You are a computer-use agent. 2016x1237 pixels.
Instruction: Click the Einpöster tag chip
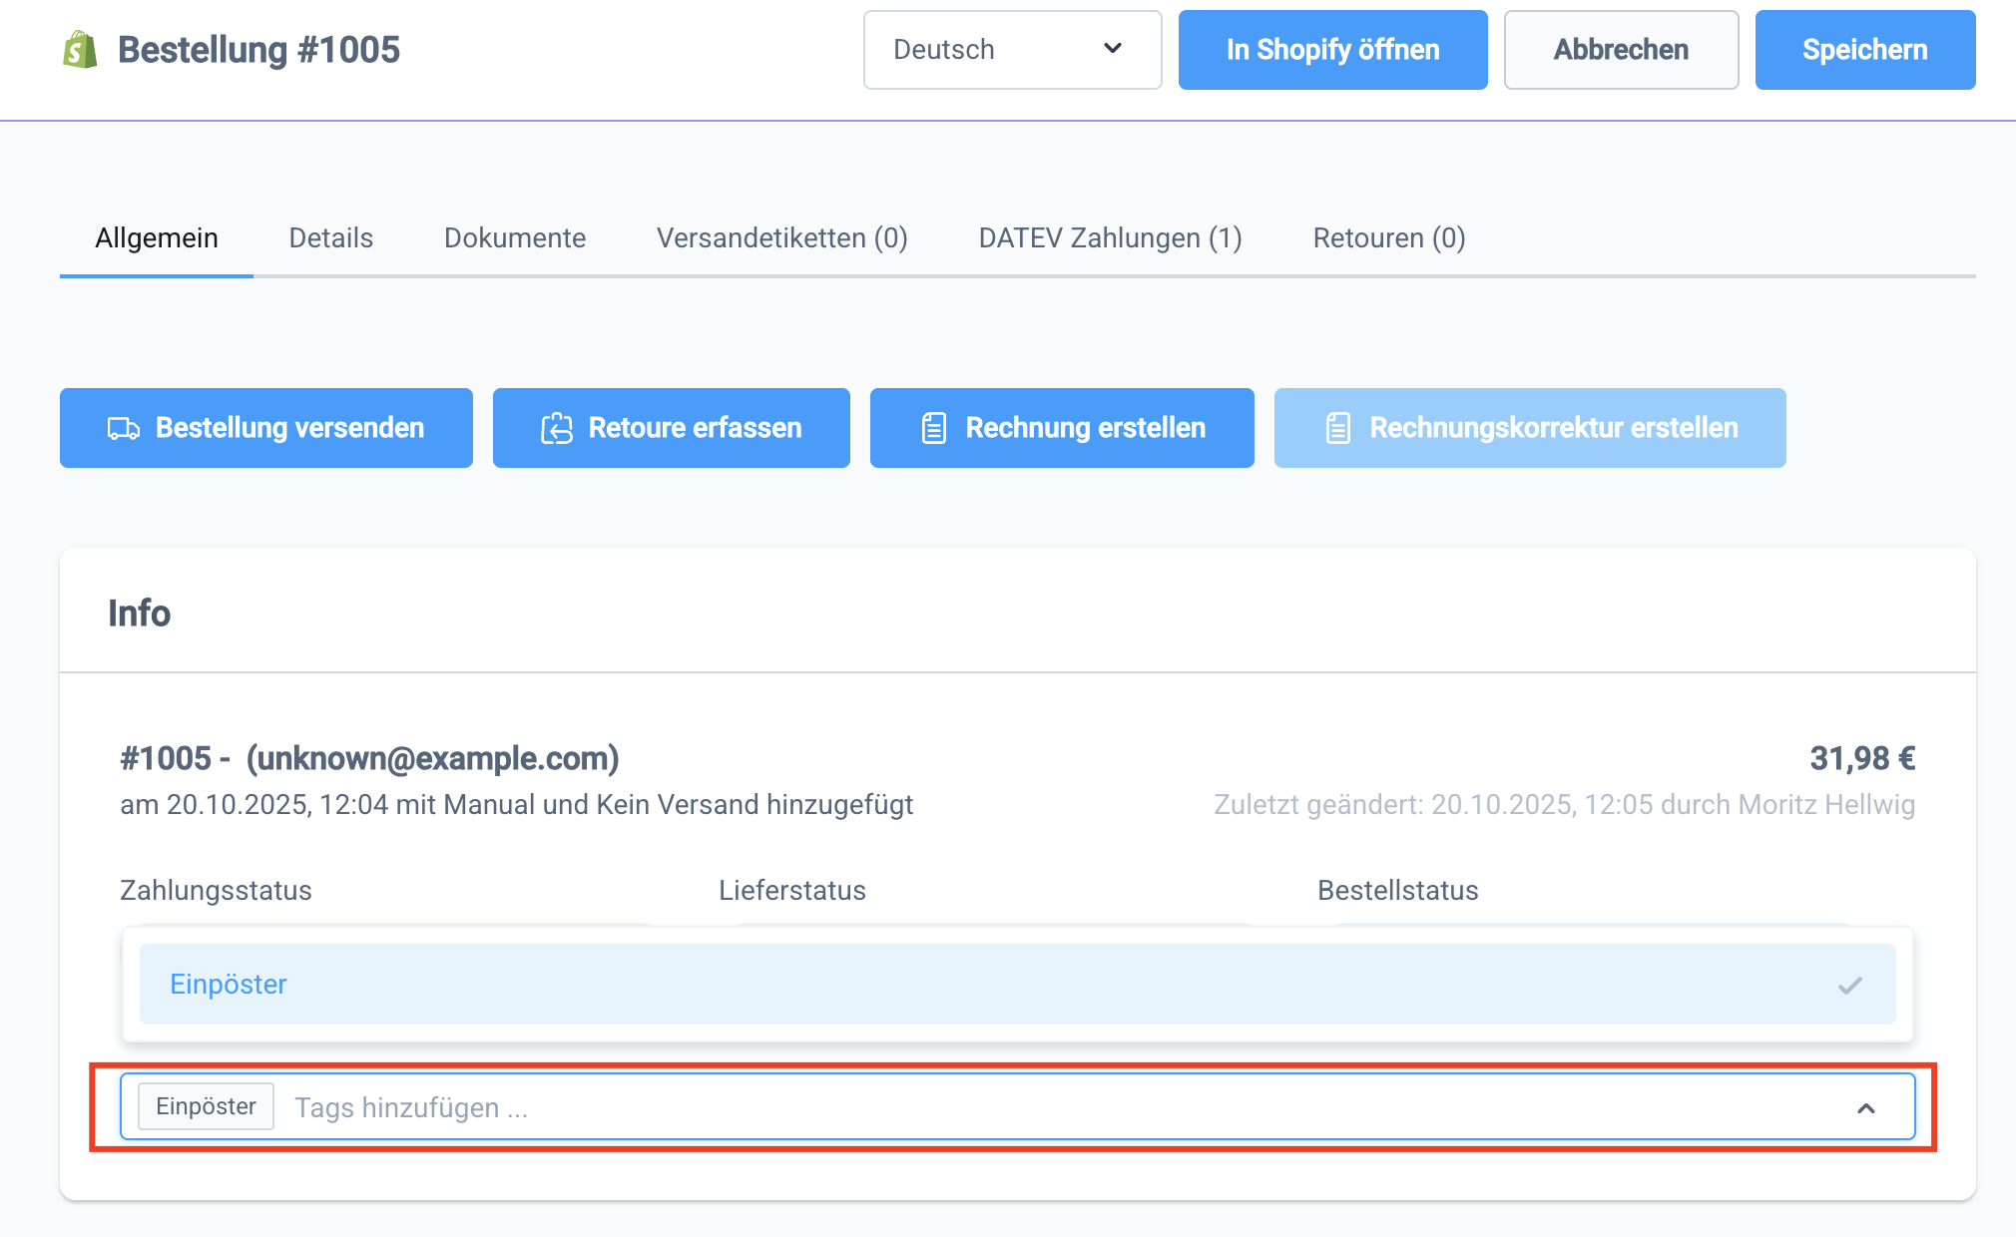[x=206, y=1107]
